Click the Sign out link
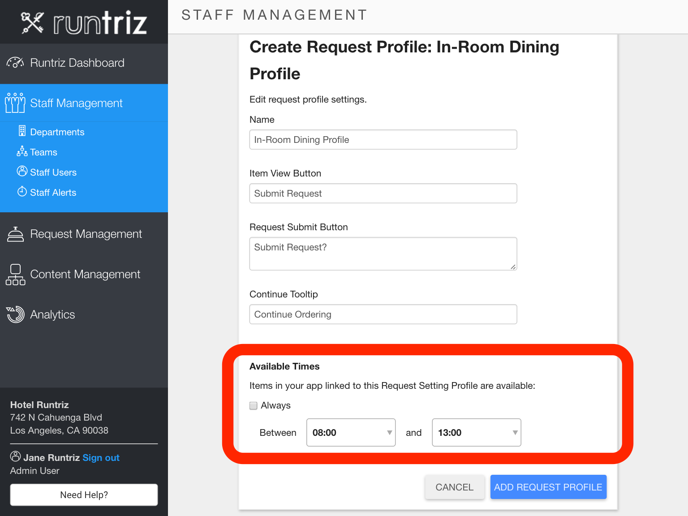688x516 pixels. click(101, 458)
